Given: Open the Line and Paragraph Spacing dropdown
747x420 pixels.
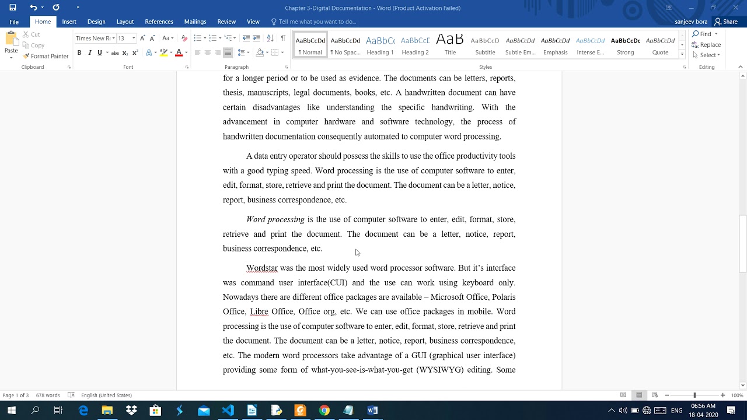Looking at the screenshot, I should tap(243, 52).
